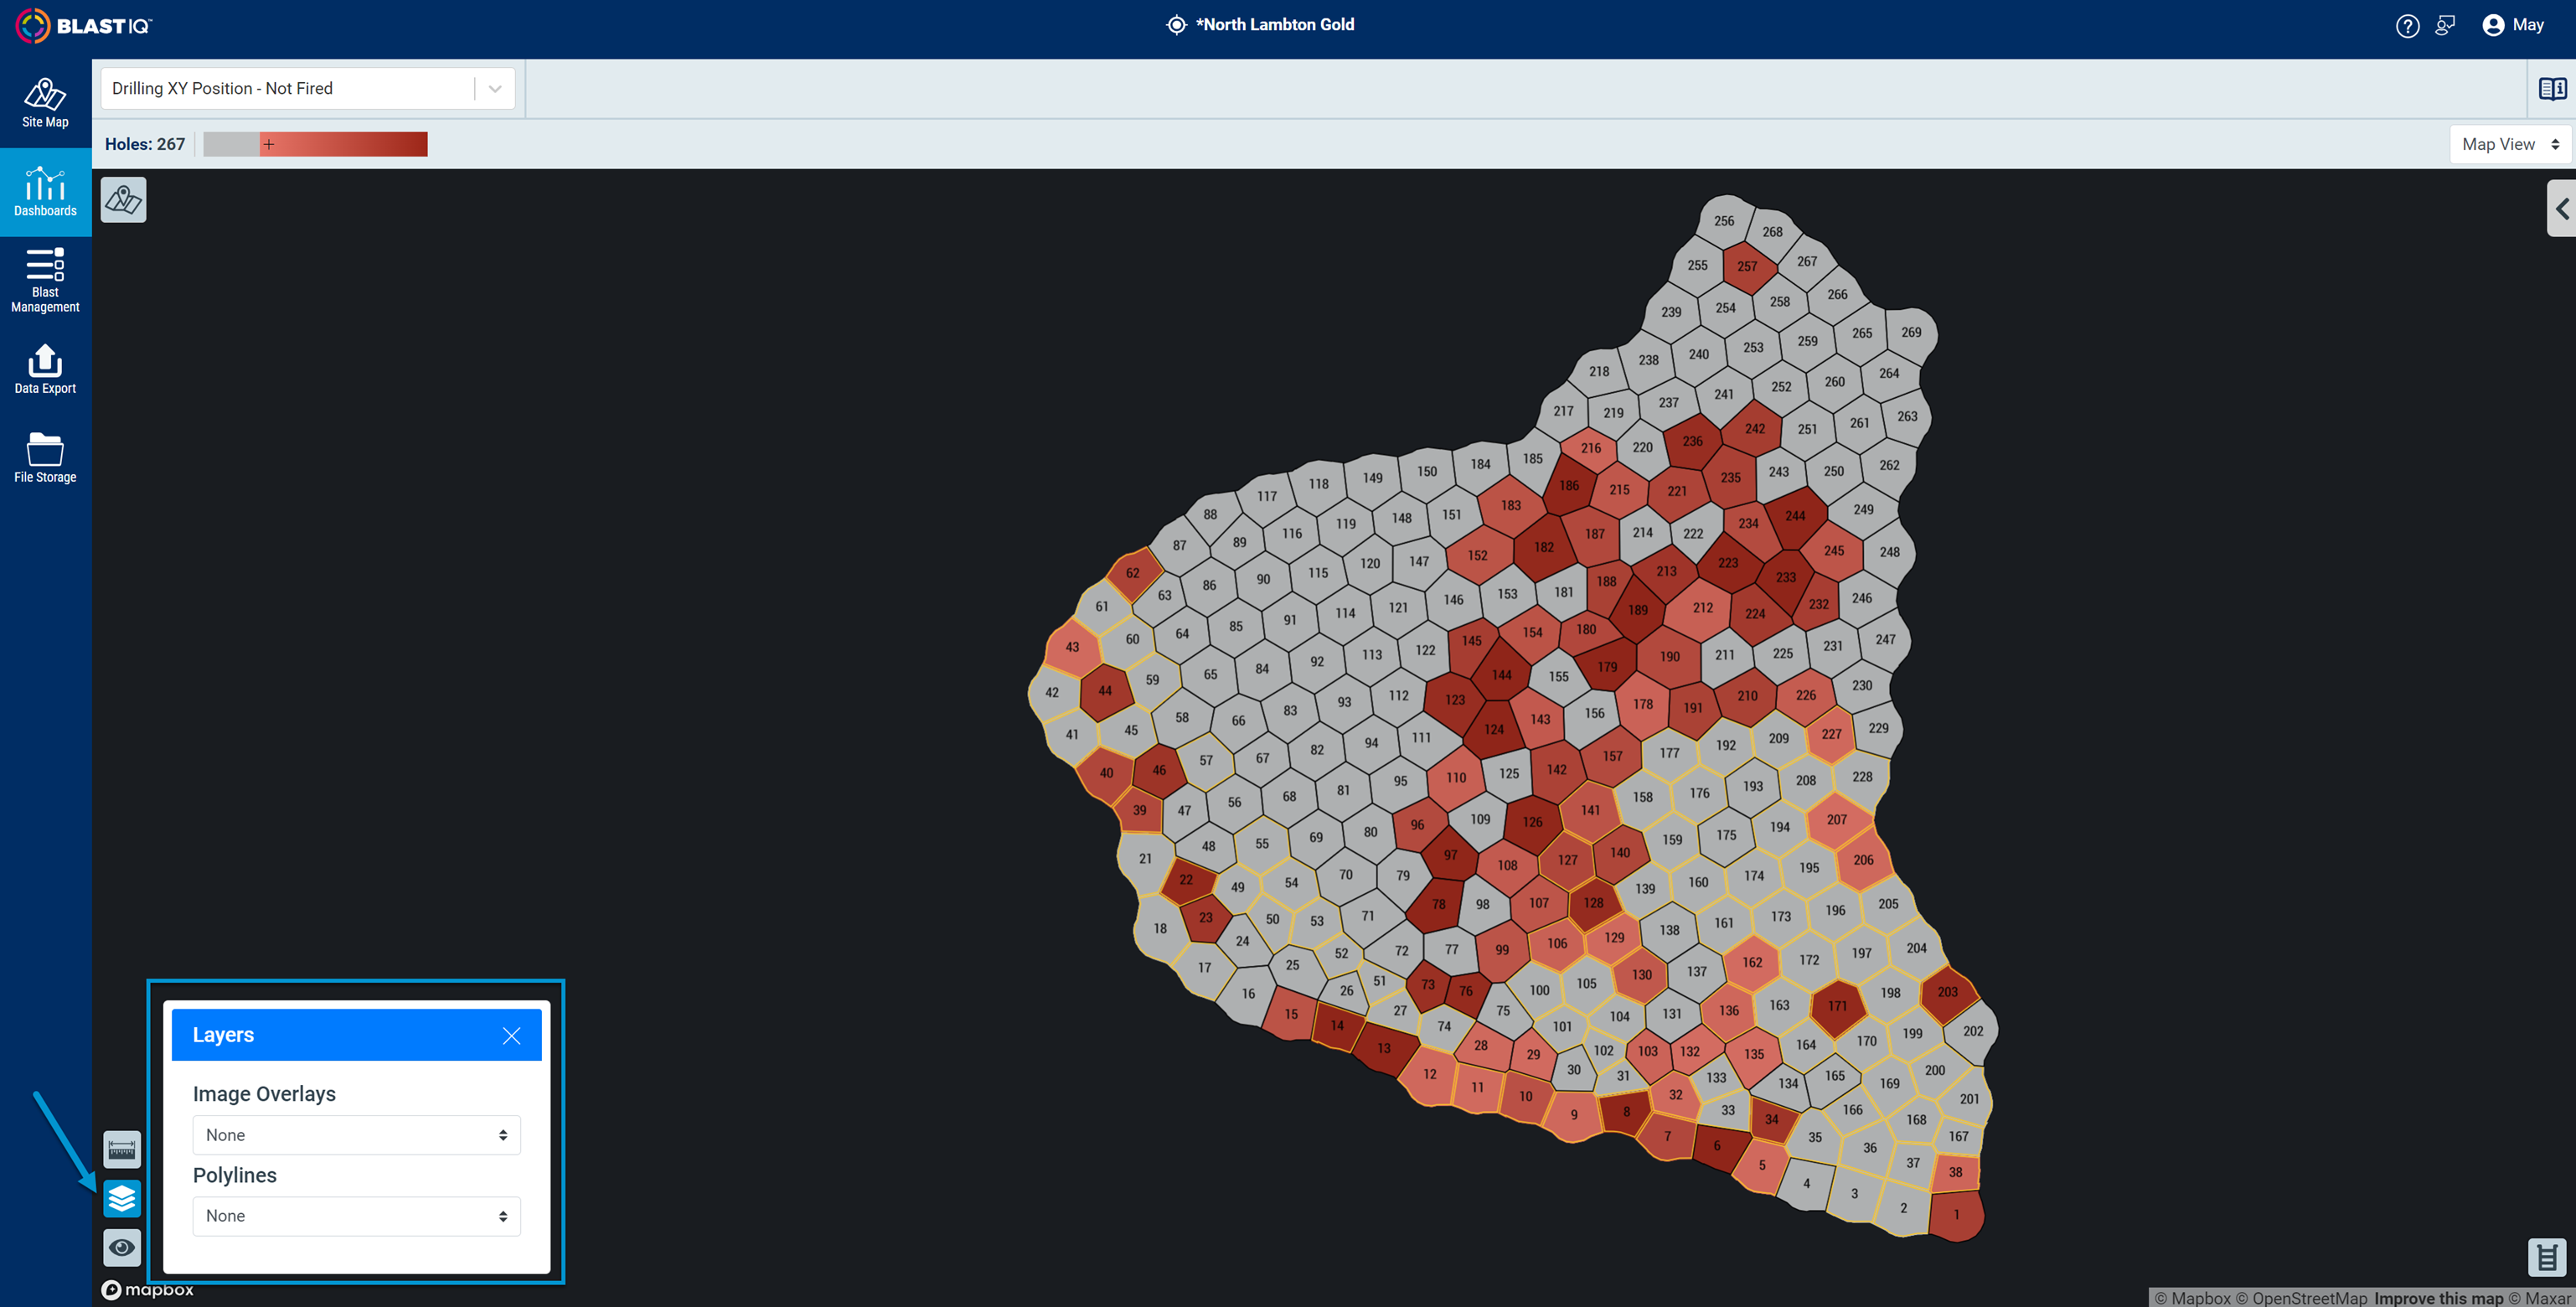Open the OpenStreetMap attribution link
Viewport: 2576px width, 1307px height.
pos(2301,1298)
